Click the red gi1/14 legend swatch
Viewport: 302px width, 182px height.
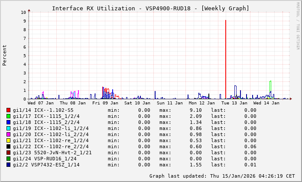9,110
